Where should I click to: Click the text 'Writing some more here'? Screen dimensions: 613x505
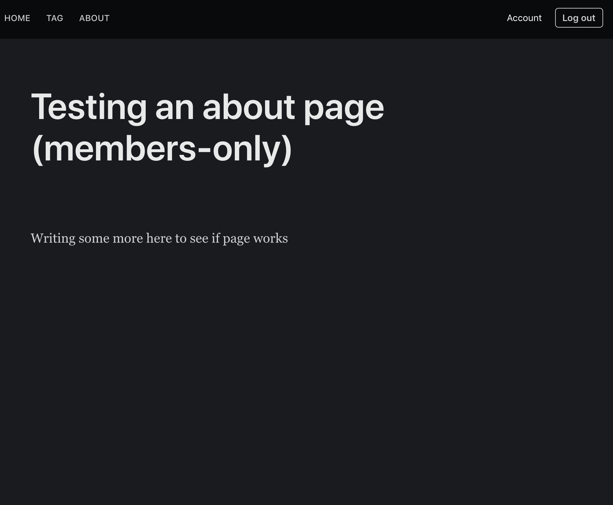(x=99, y=238)
